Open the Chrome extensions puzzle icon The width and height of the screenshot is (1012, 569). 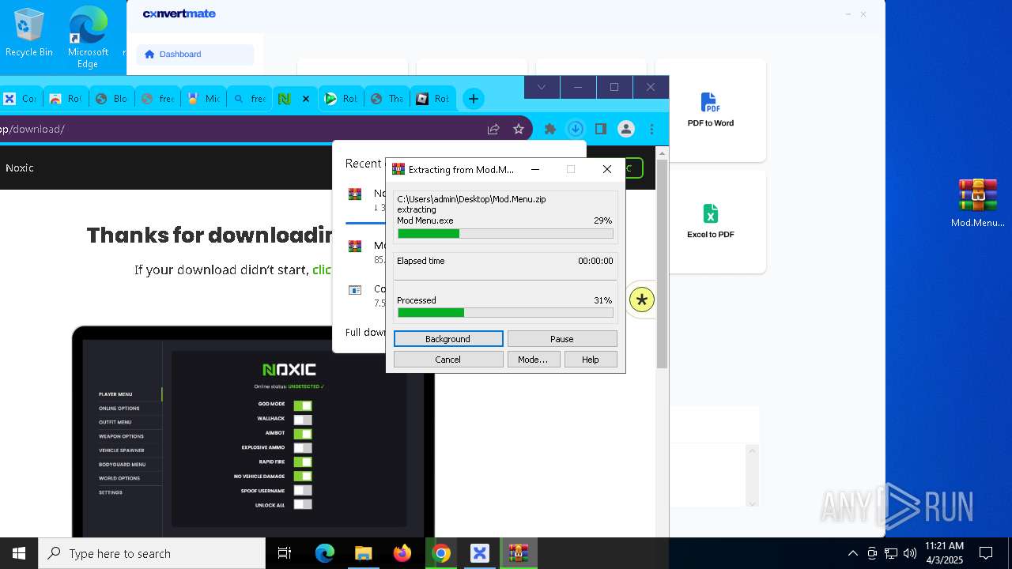[x=550, y=129]
